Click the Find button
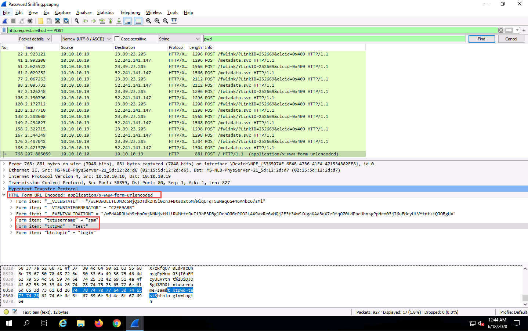Screen dimensions: 528x331 click(x=482, y=39)
